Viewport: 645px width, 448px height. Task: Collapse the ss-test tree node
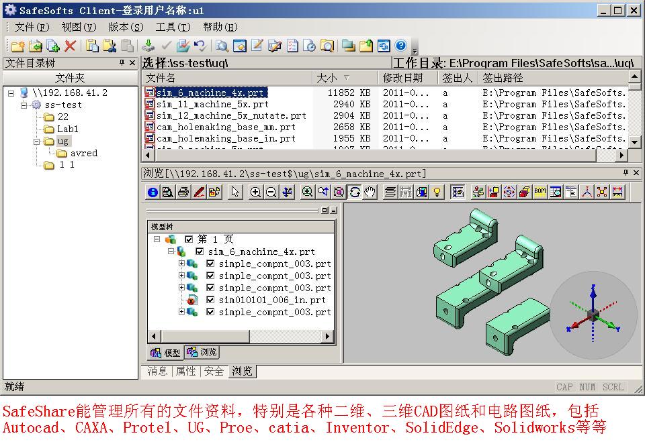click(24, 105)
